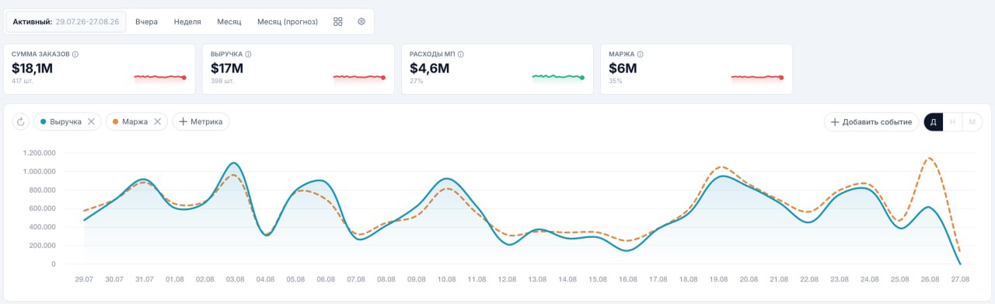This screenshot has height=304, width=995.
Task: Click the 29.07.26-27.08.26 date range
Action: 87,22
